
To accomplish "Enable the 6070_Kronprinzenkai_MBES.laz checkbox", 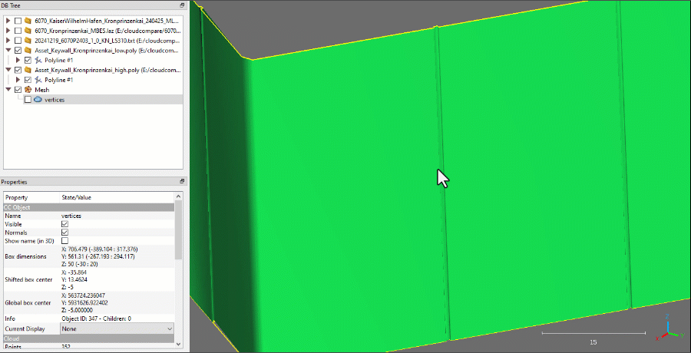I will 18,31.
